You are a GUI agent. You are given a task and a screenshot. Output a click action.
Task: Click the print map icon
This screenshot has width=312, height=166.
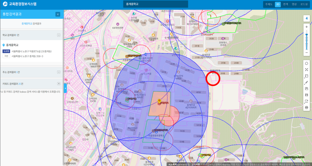click(307, 108)
